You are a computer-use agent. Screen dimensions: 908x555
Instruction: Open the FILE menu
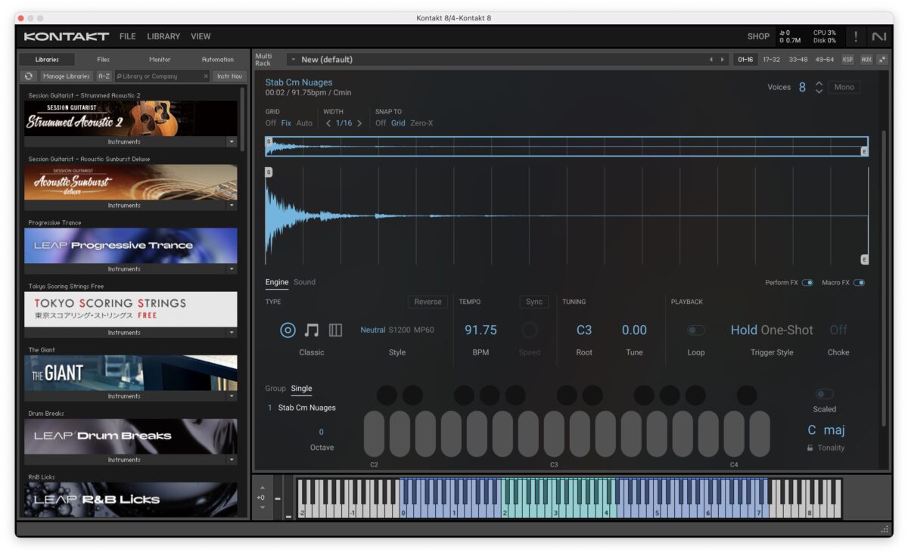(127, 36)
